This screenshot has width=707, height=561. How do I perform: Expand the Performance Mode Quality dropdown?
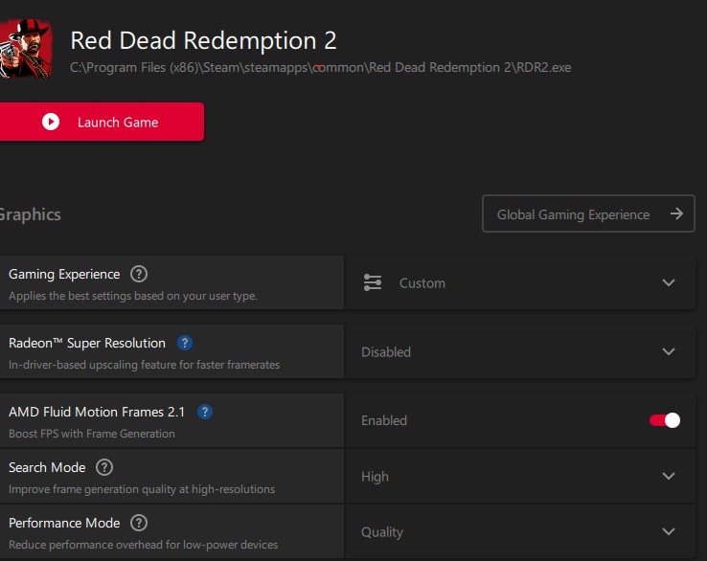point(520,531)
